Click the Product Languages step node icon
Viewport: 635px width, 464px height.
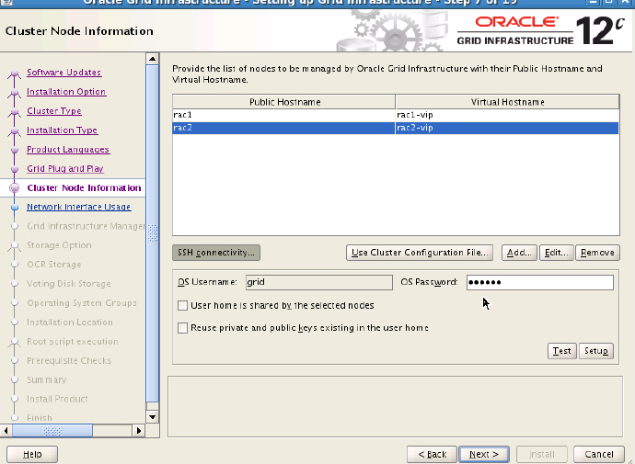tap(15, 150)
